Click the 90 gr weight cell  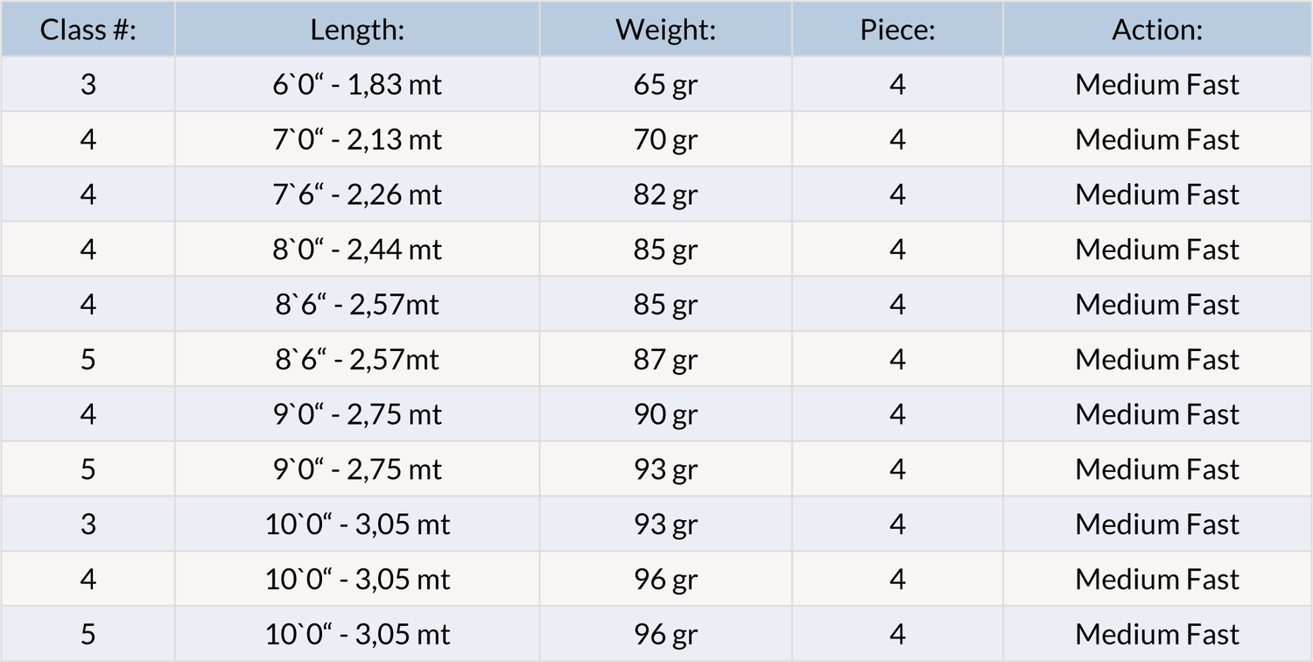[x=665, y=414]
